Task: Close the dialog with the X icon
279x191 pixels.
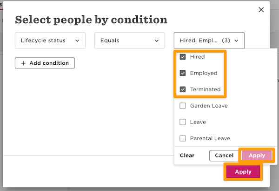Action: pyautogui.click(x=261, y=10)
